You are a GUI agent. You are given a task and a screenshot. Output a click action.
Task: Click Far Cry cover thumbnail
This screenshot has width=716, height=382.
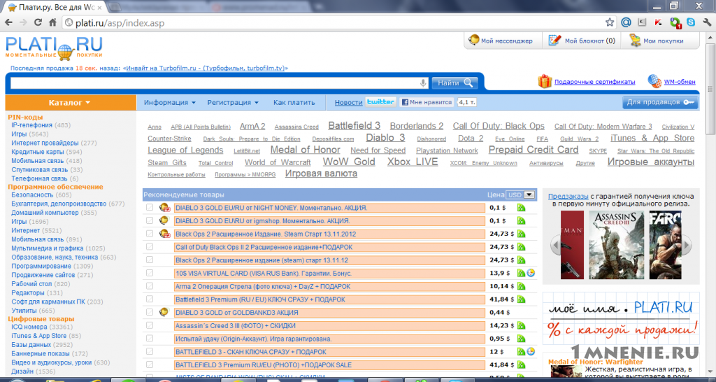(666, 245)
